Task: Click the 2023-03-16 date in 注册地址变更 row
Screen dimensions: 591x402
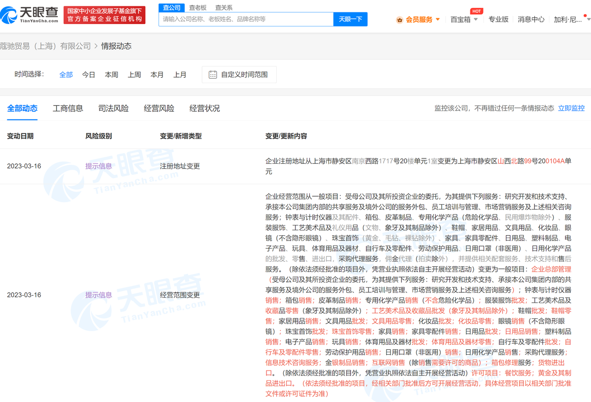Action: click(x=24, y=166)
